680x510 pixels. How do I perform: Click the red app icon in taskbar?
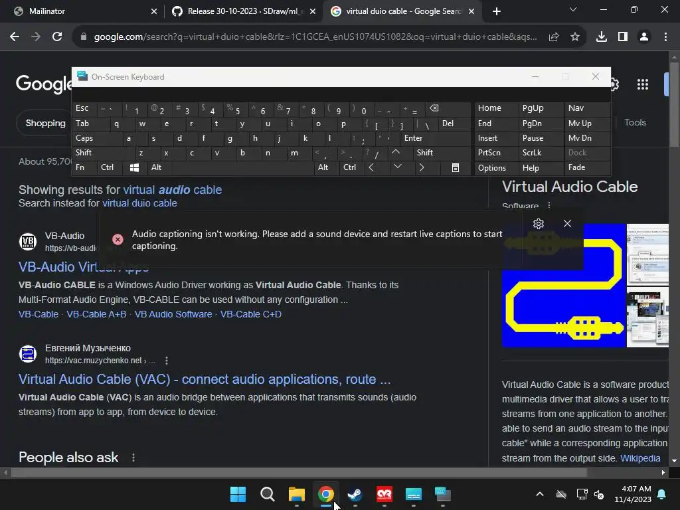(x=384, y=494)
